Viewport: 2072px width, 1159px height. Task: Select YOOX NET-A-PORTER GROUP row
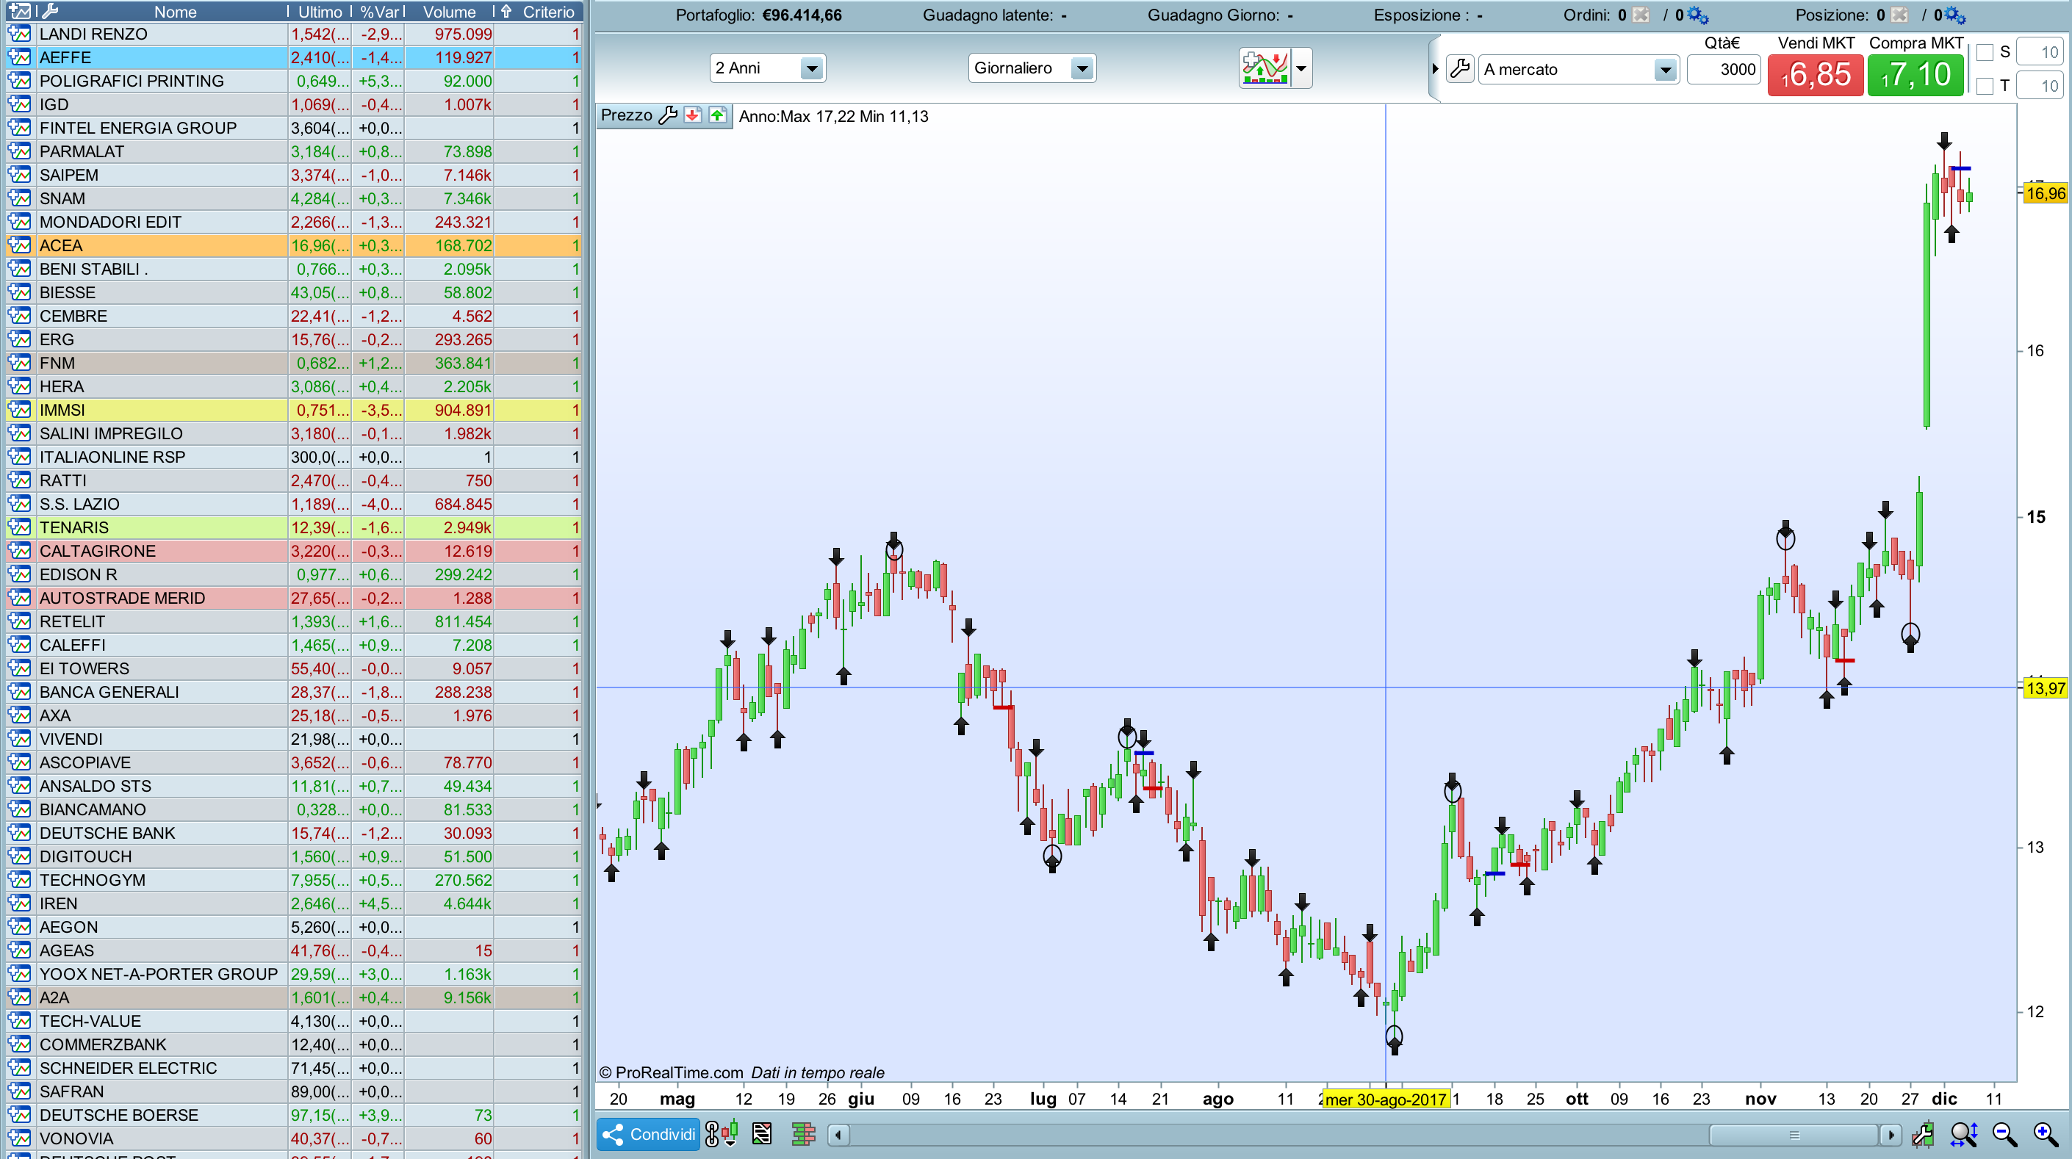295,974
